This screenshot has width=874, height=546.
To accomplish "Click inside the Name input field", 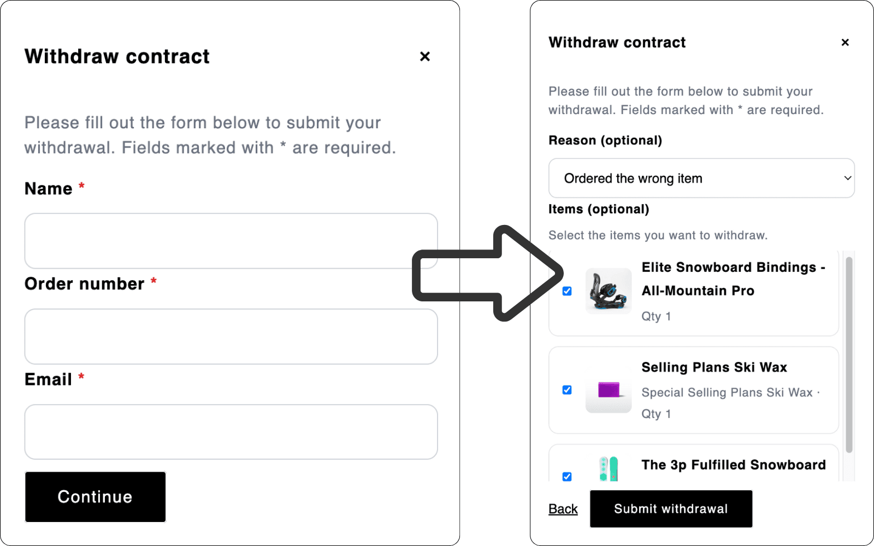I will point(230,241).
